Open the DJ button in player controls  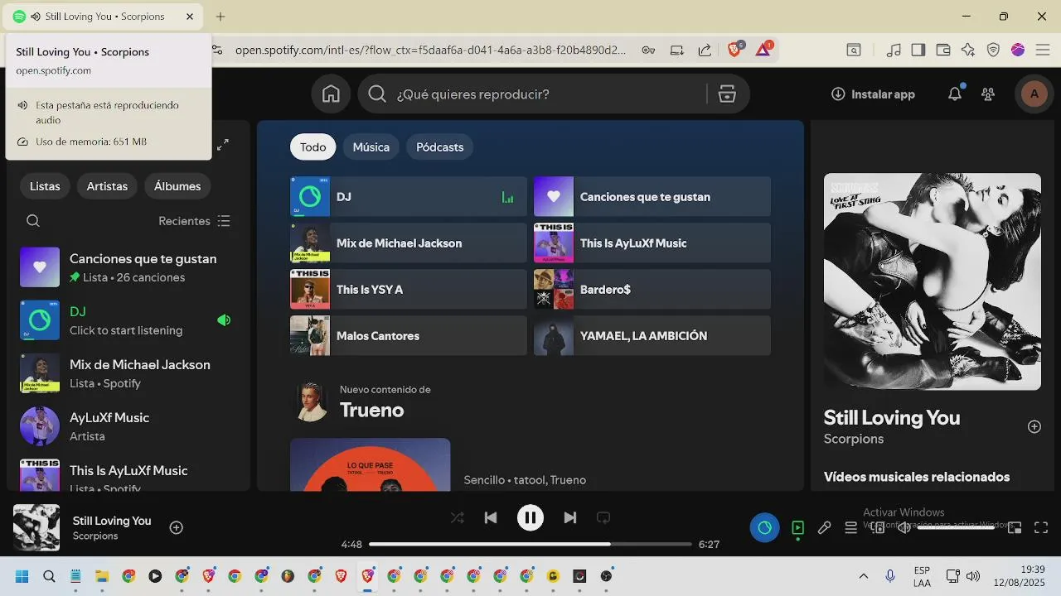[764, 527]
